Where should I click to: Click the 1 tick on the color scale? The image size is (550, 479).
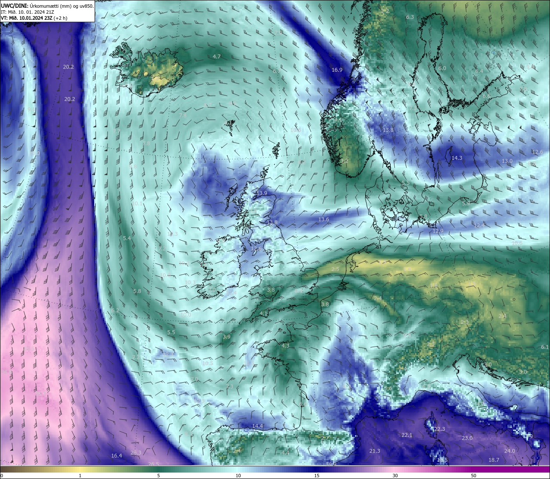[80, 476]
